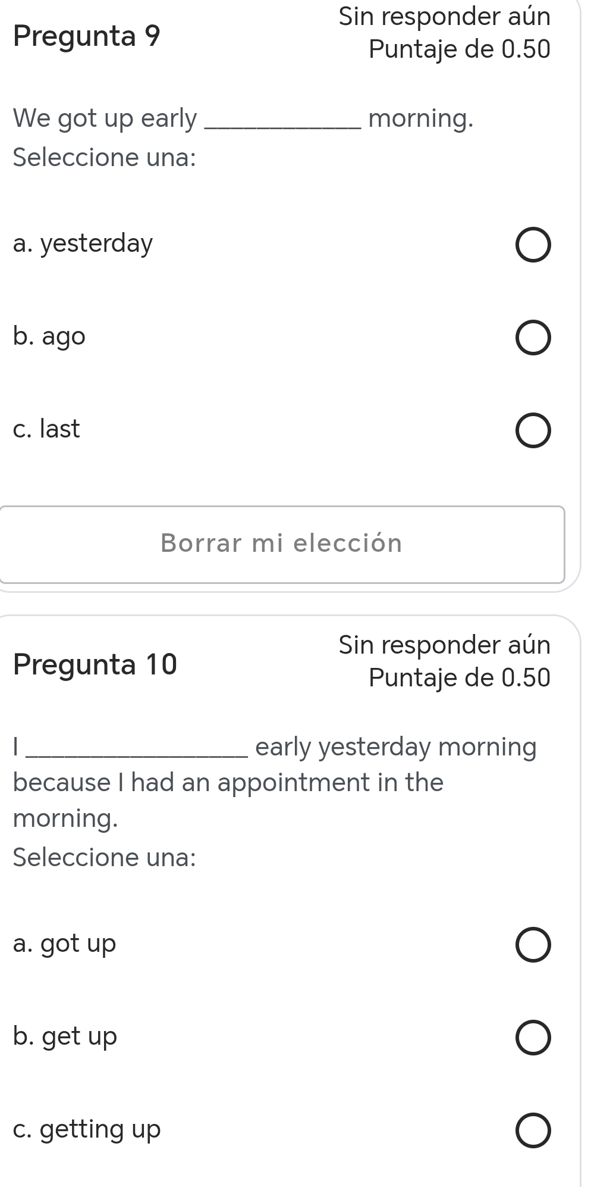Click the "c. getting up" answer text

pyautogui.click(x=87, y=1129)
